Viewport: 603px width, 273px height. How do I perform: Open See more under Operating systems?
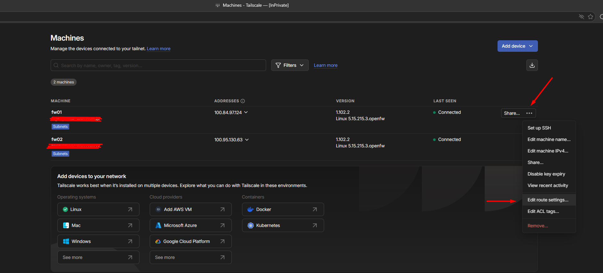point(98,257)
